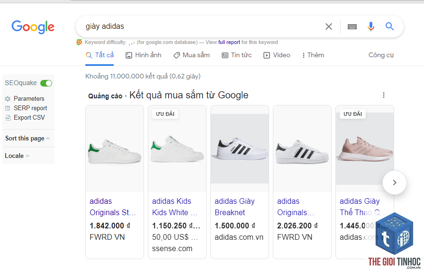Open SEOquake Parameters

[x=29, y=98]
